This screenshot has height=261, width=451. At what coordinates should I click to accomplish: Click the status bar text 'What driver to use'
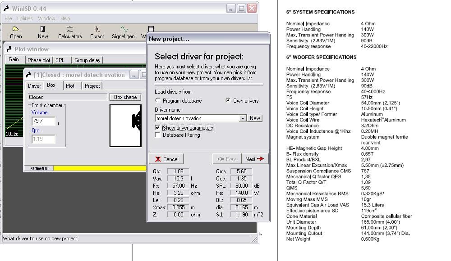pos(40,238)
